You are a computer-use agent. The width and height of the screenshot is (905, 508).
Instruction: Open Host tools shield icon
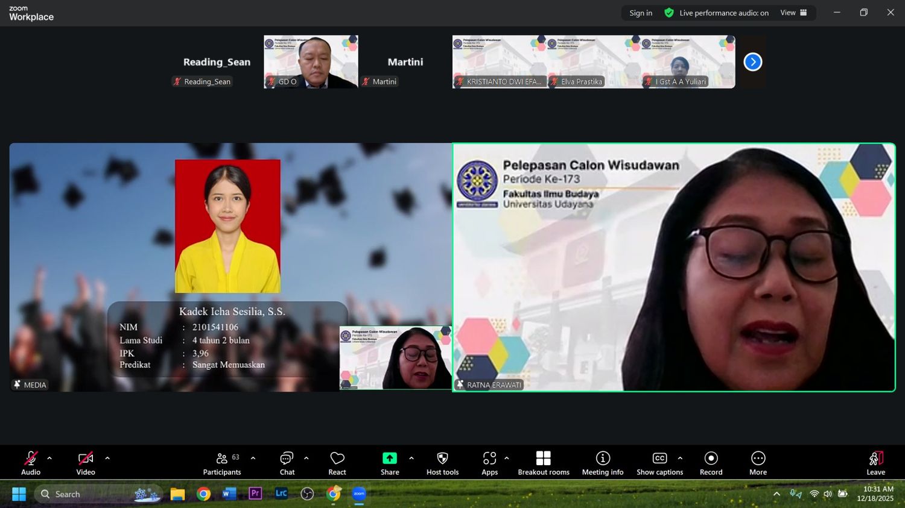click(x=442, y=463)
